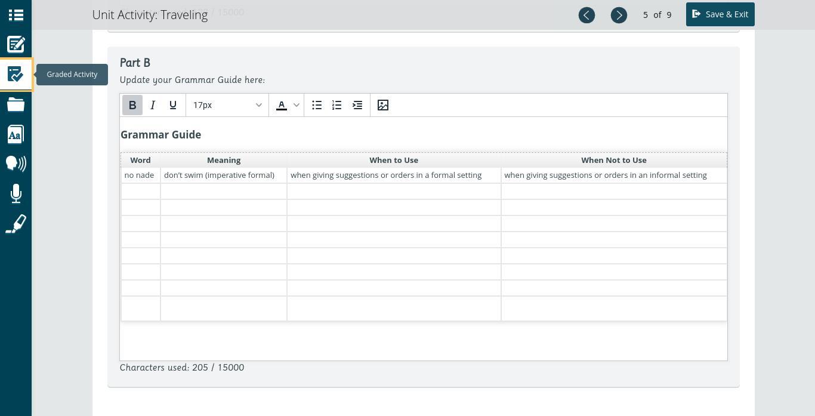Open the notes pencil icon in sidebar
The height and width of the screenshot is (416, 815).
click(x=16, y=45)
